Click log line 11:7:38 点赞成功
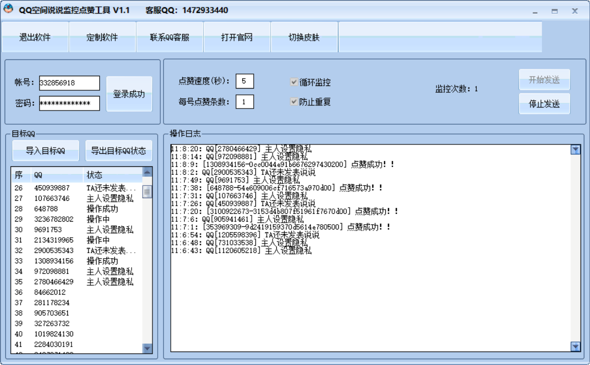This screenshot has height=365, width=590. pyautogui.click(x=277, y=188)
